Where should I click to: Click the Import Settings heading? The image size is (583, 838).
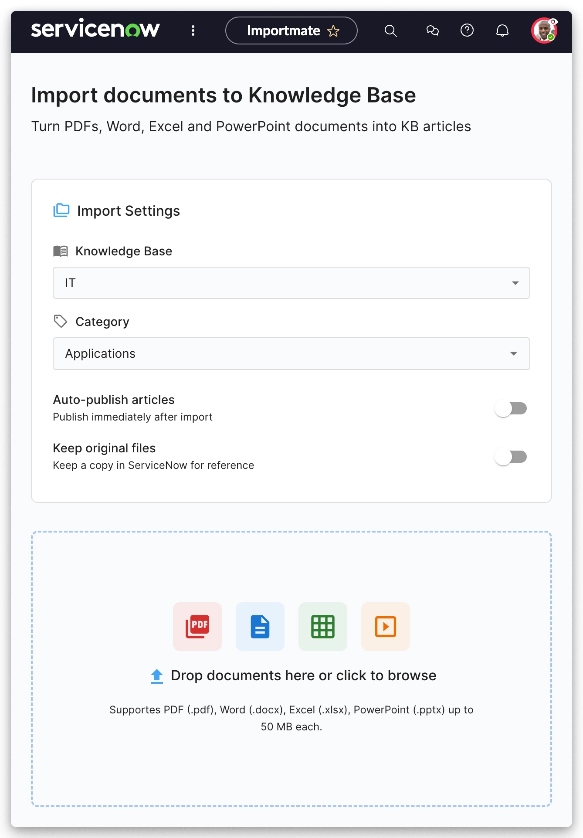point(129,211)
